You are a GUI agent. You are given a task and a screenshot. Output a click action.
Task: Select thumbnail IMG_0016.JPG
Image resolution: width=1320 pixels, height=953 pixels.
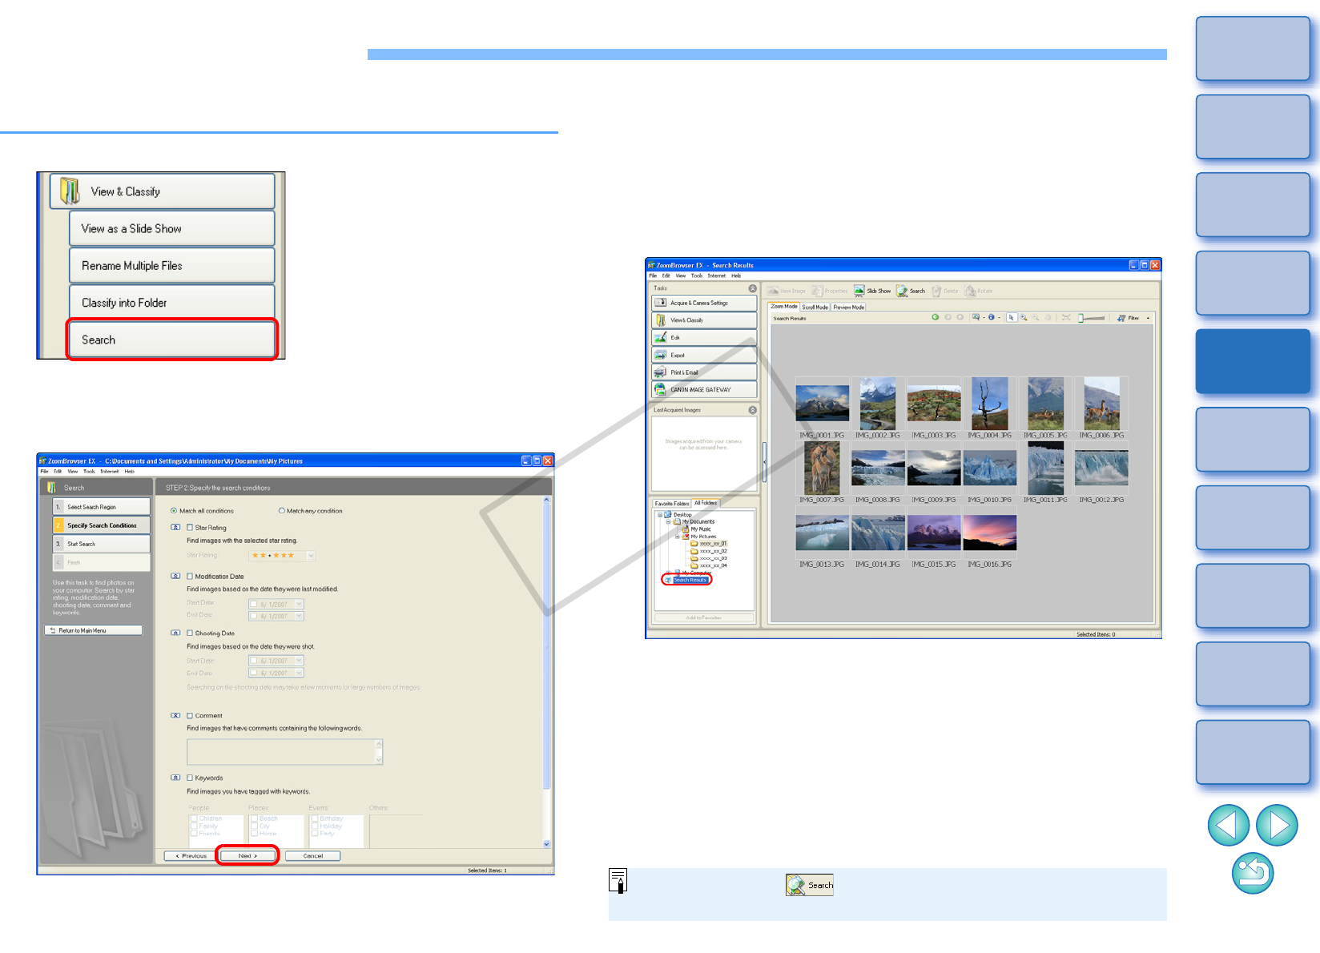tap(990, 537)
